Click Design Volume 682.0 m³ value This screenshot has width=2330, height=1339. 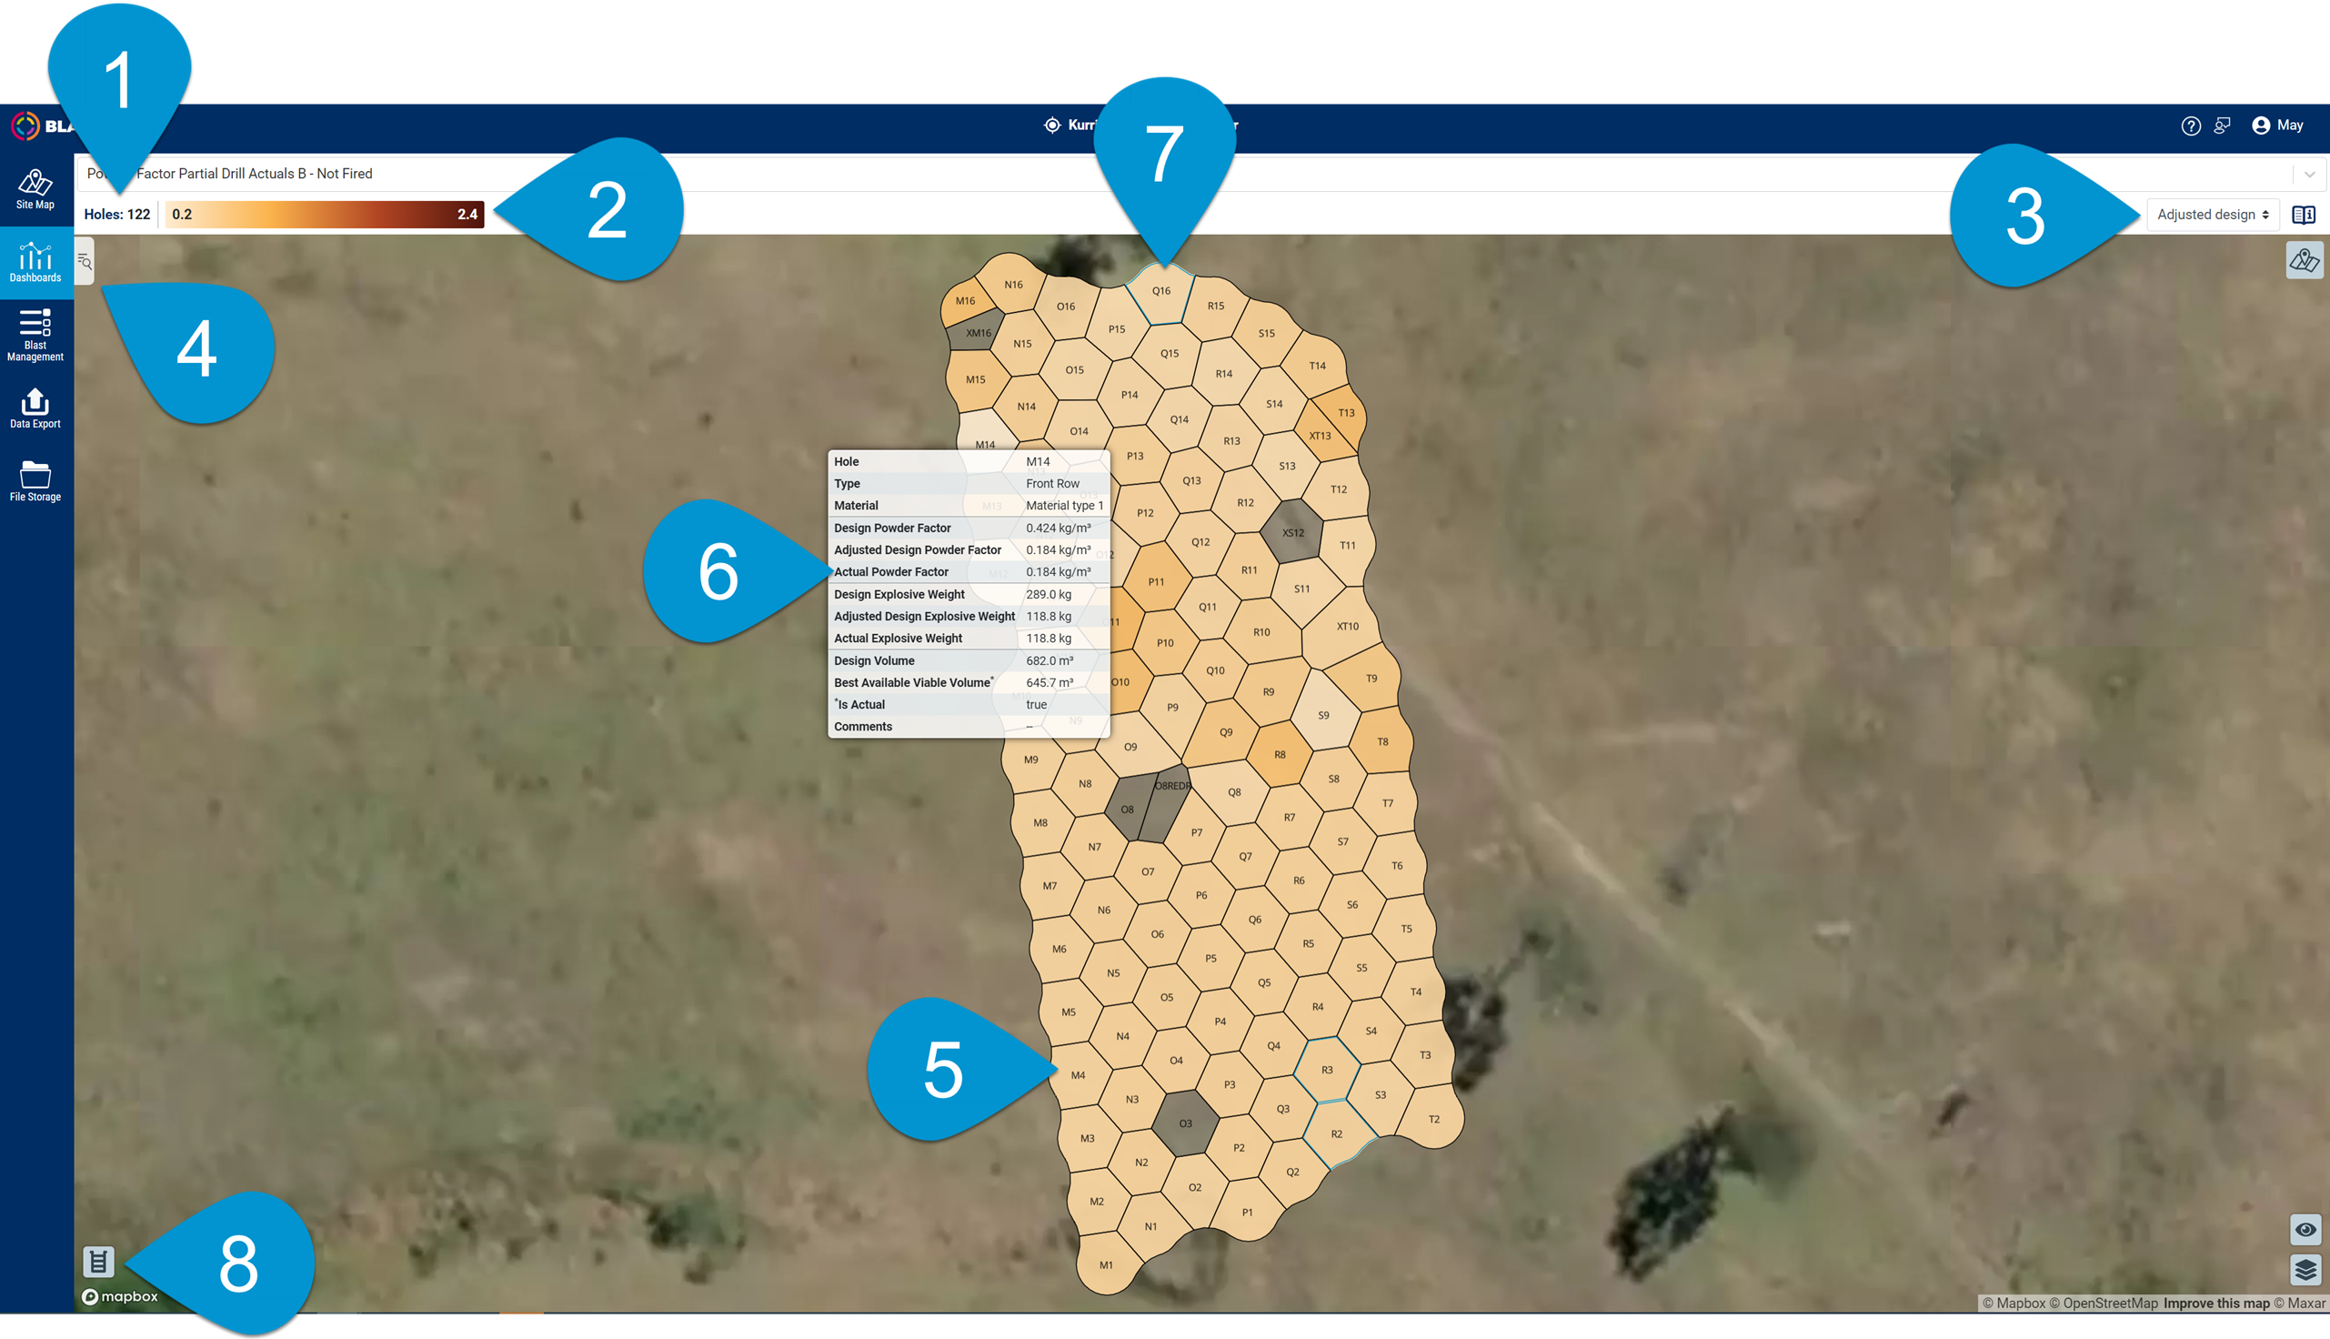click(1049, 660)
